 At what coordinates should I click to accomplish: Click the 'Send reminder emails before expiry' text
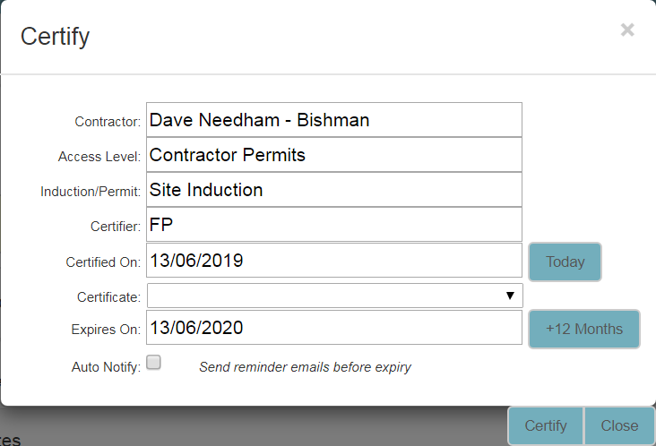coord(305,366)
